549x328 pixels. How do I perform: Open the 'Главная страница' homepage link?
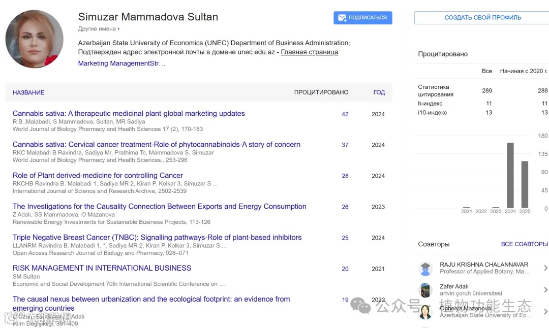pos(309,52)
